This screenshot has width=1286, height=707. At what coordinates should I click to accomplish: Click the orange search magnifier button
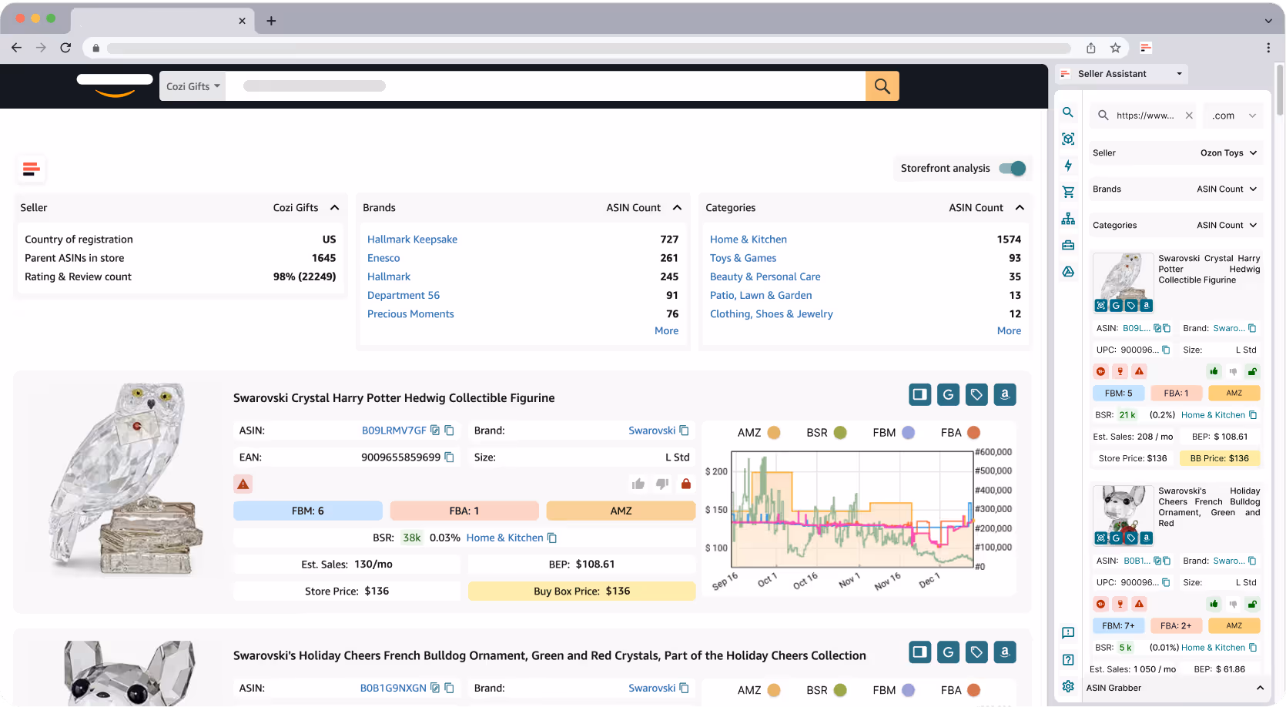point(882,86)
